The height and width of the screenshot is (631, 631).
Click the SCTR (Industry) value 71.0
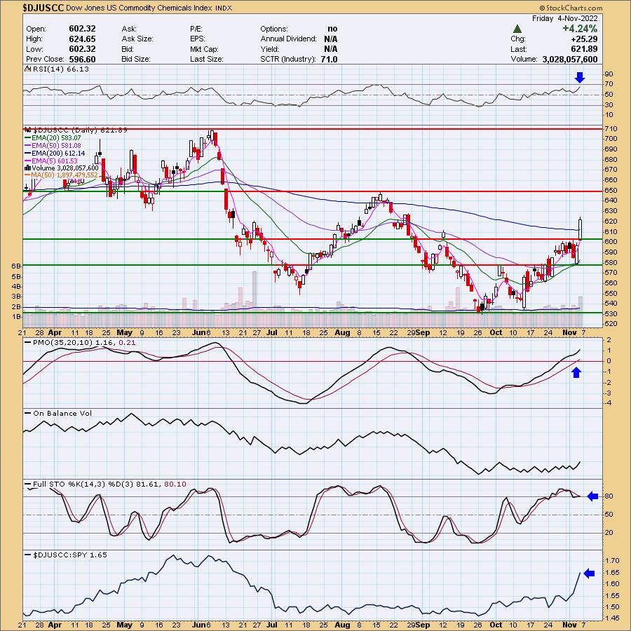[x=330, y=59]
